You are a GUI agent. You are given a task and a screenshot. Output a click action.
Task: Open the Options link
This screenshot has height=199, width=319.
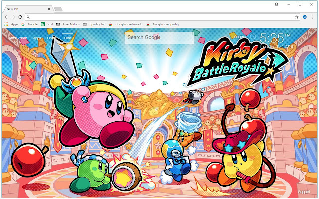(x=239, y=37)
